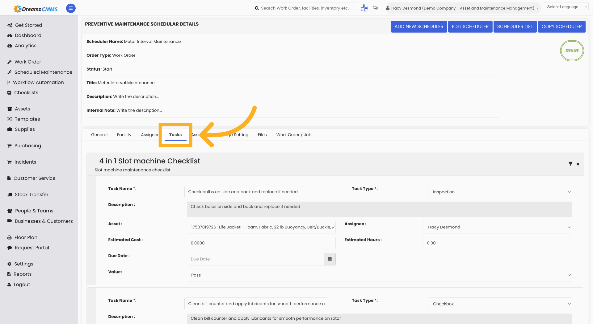Click the global search input field
Screen dimensions: 593x324
305,8
